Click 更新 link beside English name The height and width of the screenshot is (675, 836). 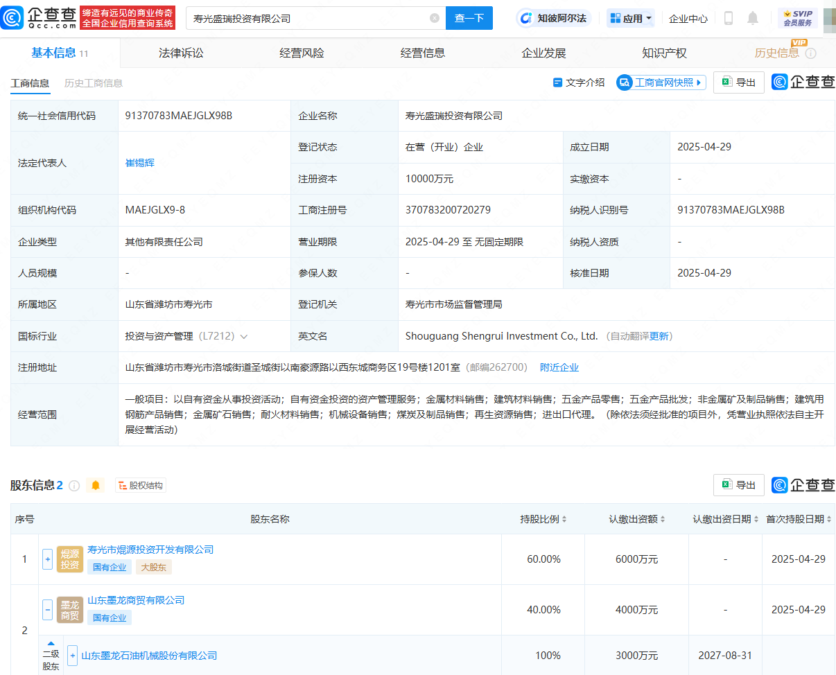tap(659, 336)
